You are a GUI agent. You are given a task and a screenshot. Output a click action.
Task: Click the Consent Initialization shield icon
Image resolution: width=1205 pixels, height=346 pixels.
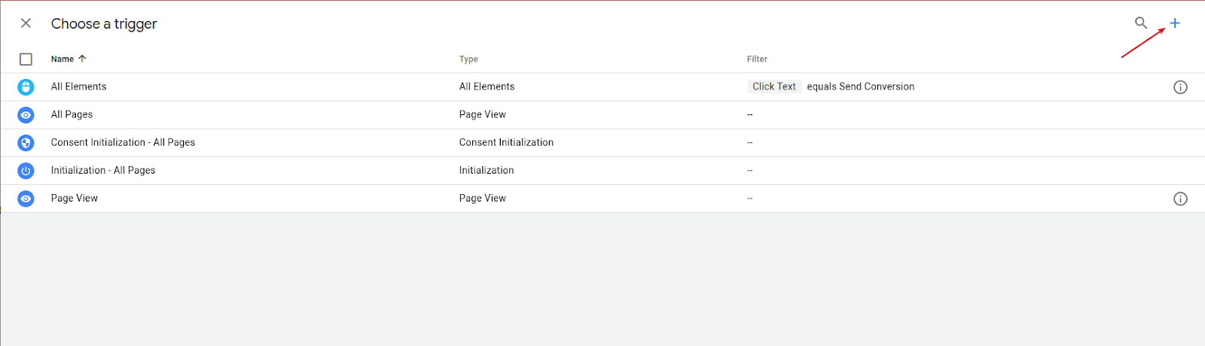pos(26,143)
